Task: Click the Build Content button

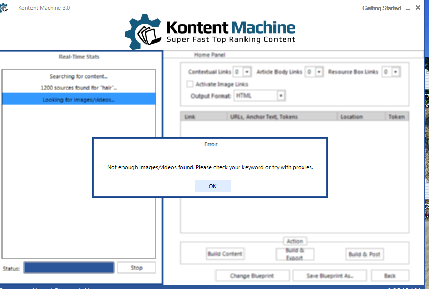Action: pyautogui.click(x=225, y=254)
